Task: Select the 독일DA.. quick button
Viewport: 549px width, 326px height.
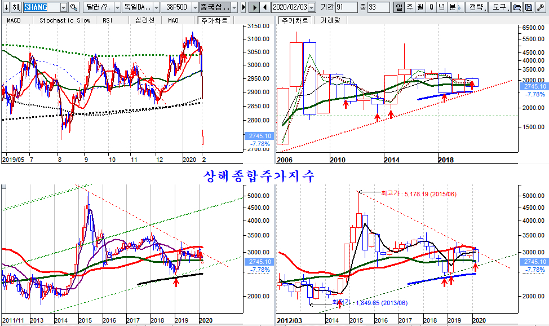Action: coord(138,7)
